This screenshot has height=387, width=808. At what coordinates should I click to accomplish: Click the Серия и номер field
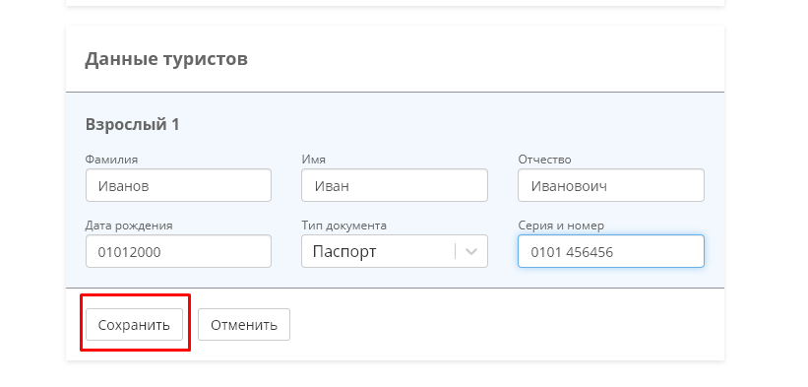coord(610,251)
